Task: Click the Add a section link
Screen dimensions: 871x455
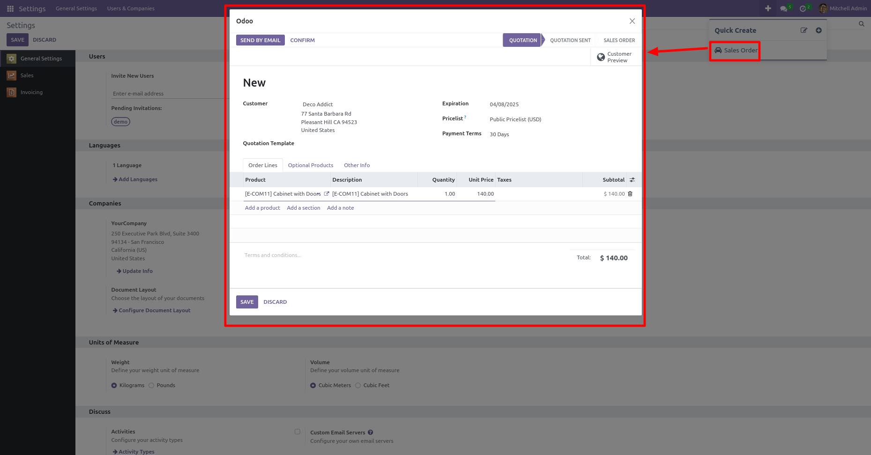Action: 304,208
